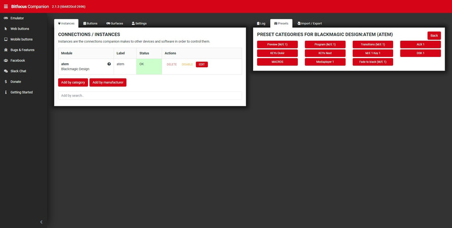Image resolution: width=452 pixels, height=228 pixels.
Task: Click the green OK status cell
Action: tap(149, 67)
